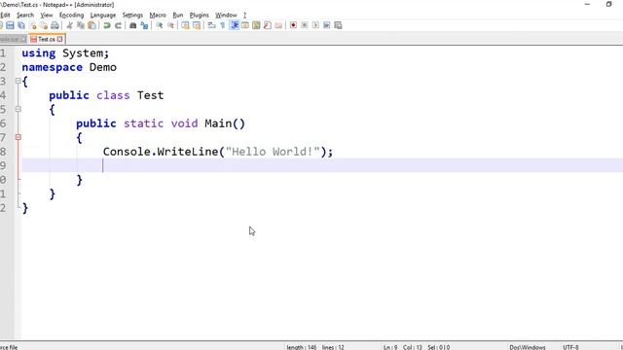The height and width of the screenshot is (350, 623).
Task: Click the Print toolbar icon
Action: [55, 25]
